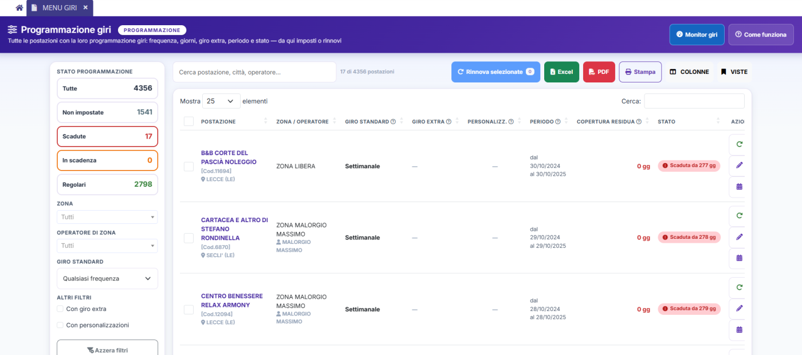Click Rinnova selezionate button
The image size is (802, 355).
point(496,72)
